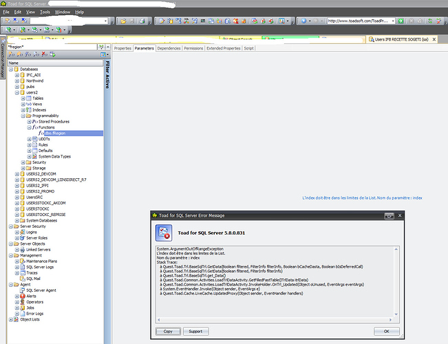The width and height of the screenshot is (448, 344).
Task: Click the restore icon in the error dialog title bar
Action: [389, 216]
